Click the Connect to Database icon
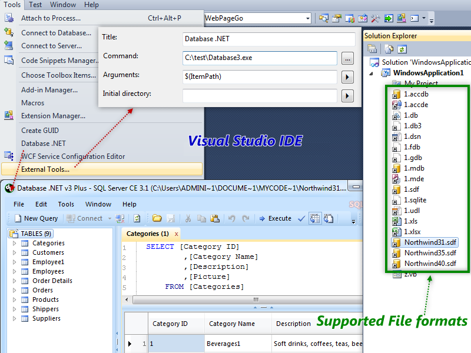The height and width of the screenshot is (353, 471). (x=9, y=32)
